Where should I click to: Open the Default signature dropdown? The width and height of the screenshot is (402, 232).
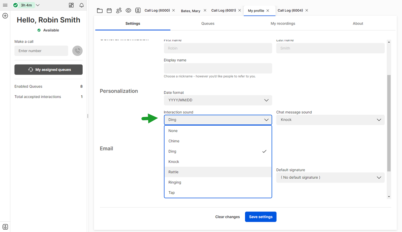click(x=330, y=177)
